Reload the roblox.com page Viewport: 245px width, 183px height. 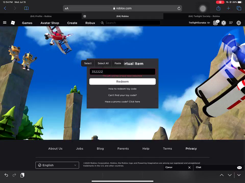(x=179, y=8)
